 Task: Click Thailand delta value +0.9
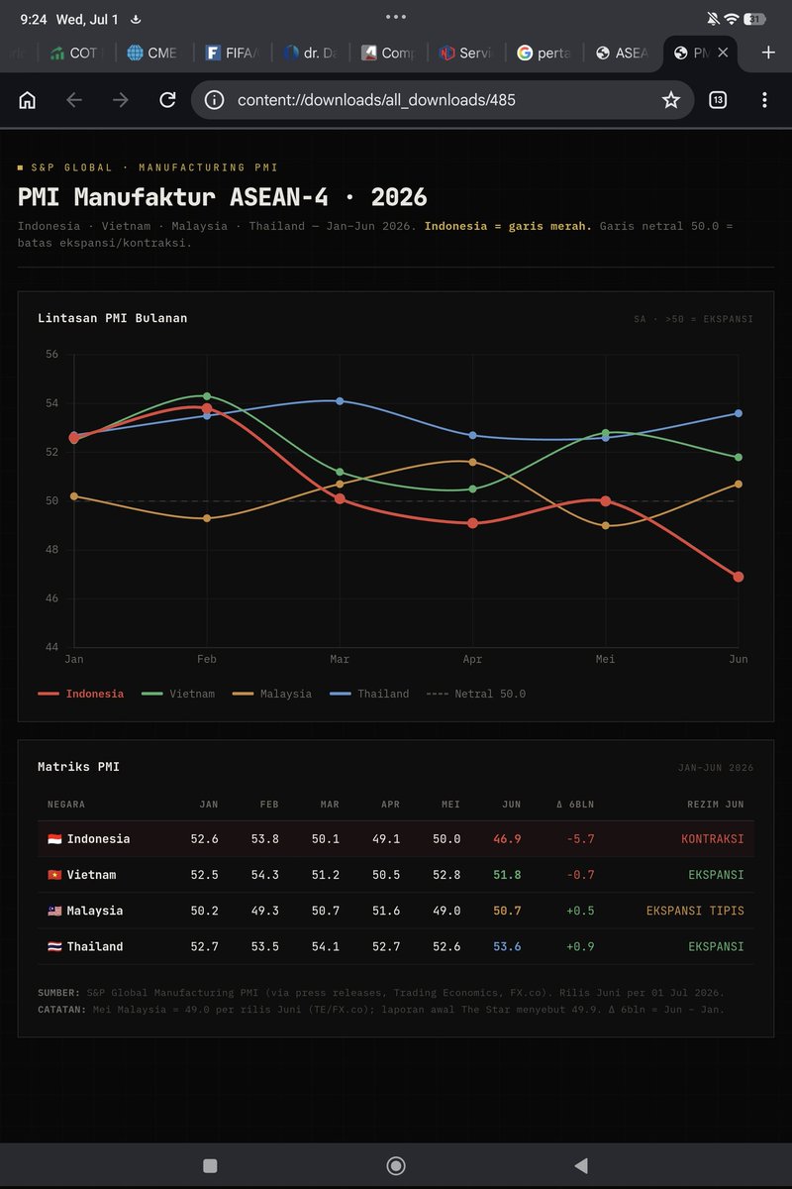579,946
